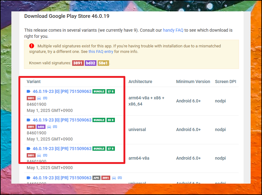Click the BUNDLE badge in the arm64-v8a-only row
The width and height of the screenshot is (262, 195).
pyautogui.click(x=99, y=149)
